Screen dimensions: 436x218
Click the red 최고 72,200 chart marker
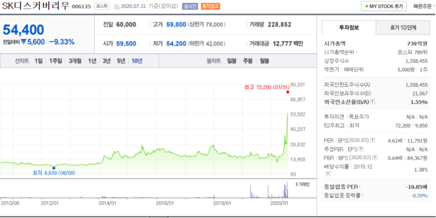[288, 92]
